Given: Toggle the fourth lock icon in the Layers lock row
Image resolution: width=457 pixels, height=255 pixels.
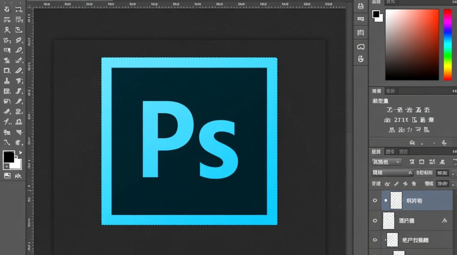Looking at the screenshot, I should (x=413, y=184).
